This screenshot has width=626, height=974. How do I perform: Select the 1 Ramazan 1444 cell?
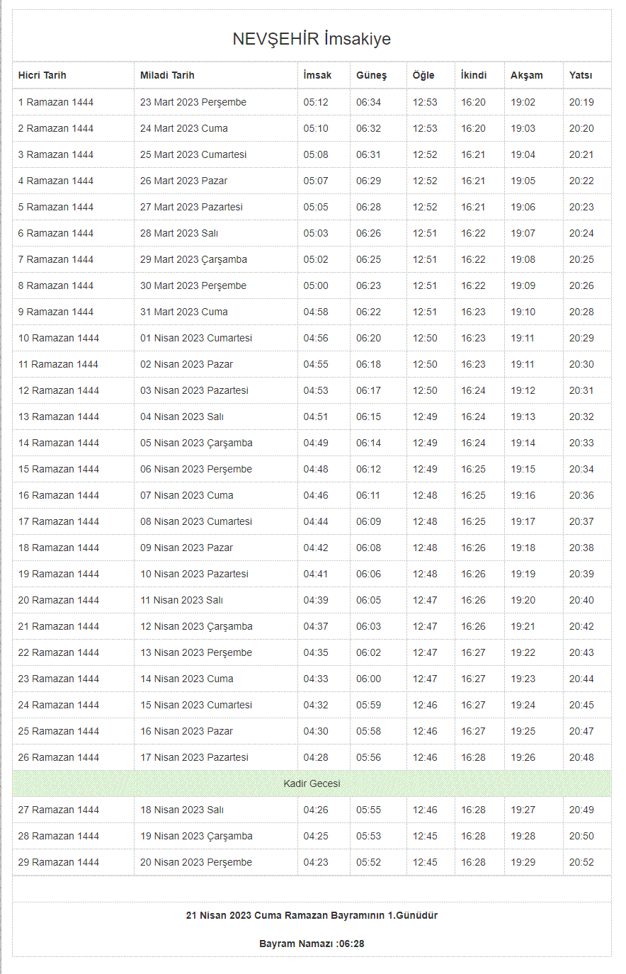56,102
